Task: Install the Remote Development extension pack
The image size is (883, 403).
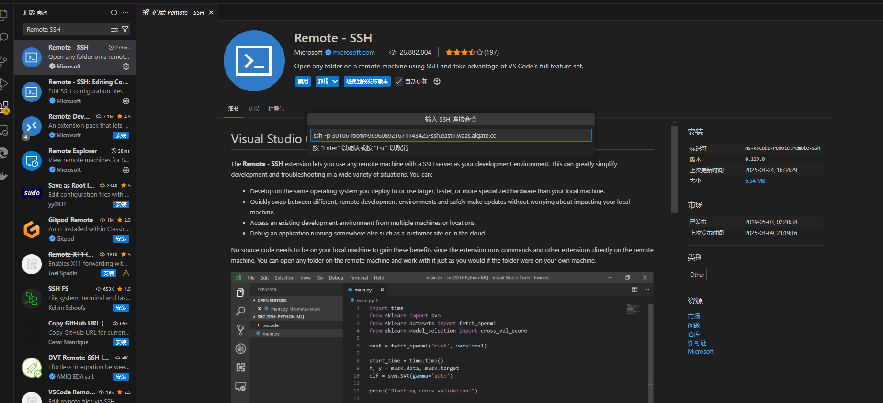Action: (121, 135)
